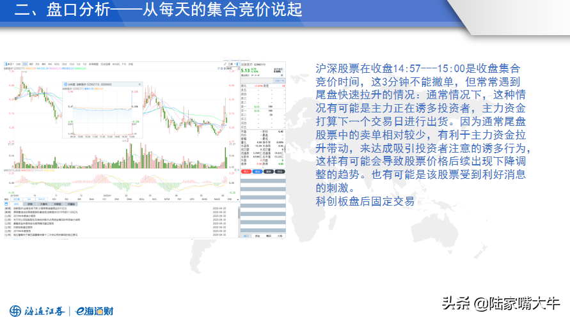The width and height of the screenshot is (570, 320).
Task: Click the pencil drawing tool icon
Action: [225, 64]
